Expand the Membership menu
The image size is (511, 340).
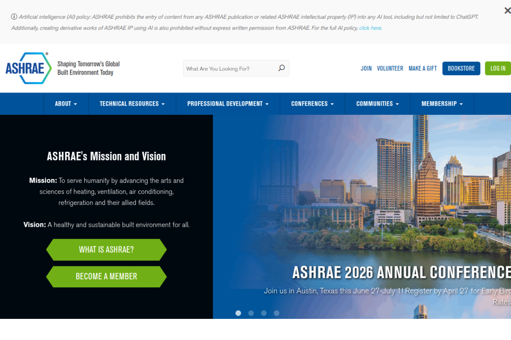pos(442,104)
